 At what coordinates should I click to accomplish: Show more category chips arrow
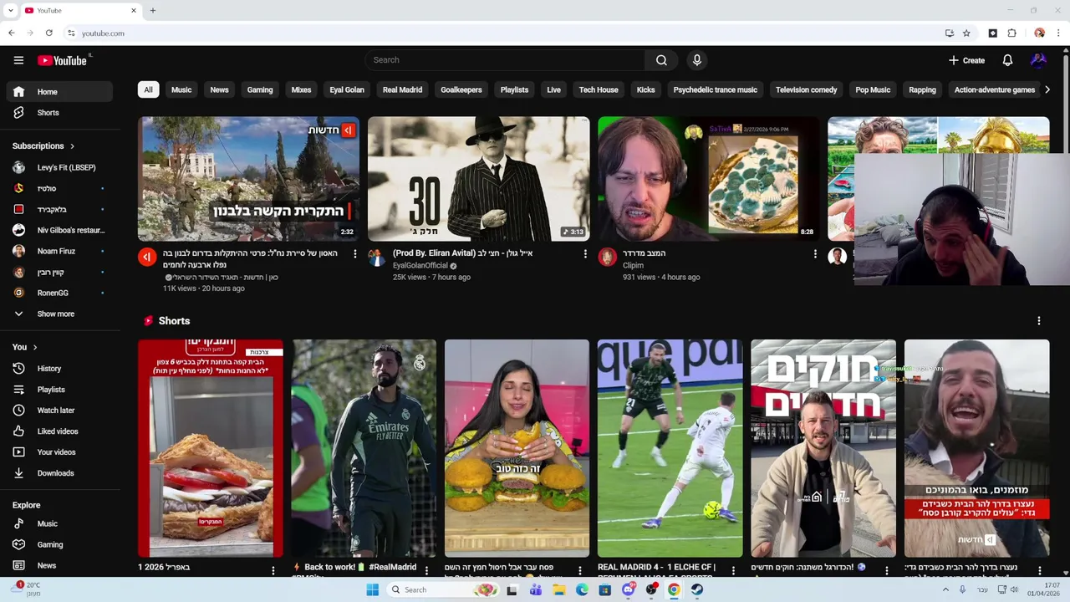click(1047, 89)
